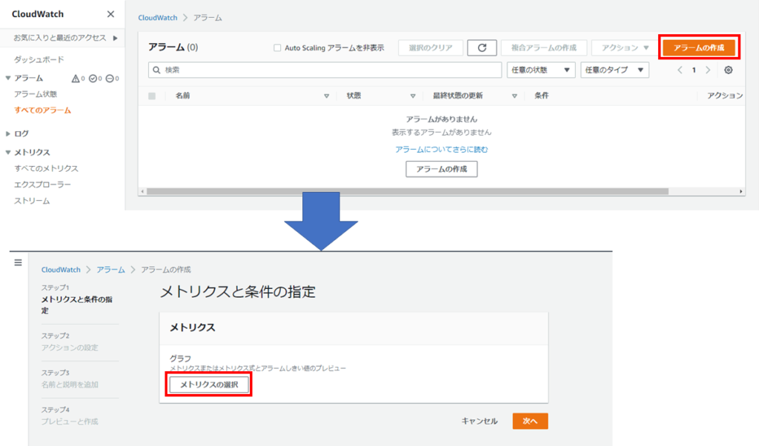This screenshot has width=759, height=446.
Task: Open すべてのメトリクス in the sidebar
Action: pos(46,168)
